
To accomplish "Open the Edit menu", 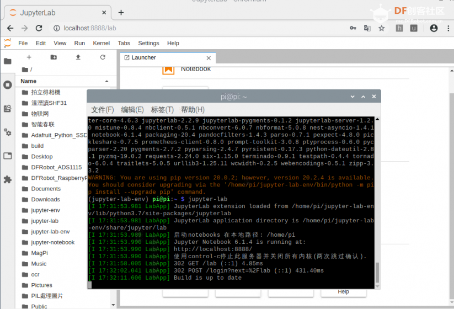I will pyautogui.click(x=40, y=43).
